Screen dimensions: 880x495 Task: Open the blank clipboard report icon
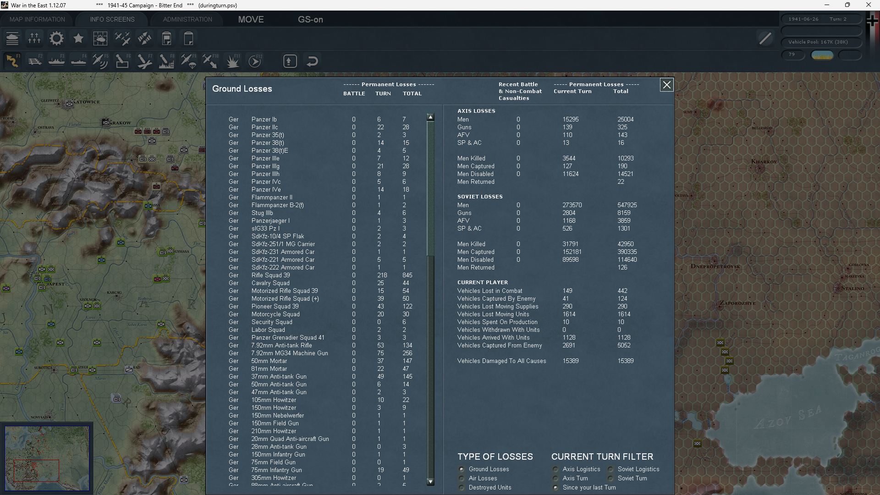[188, 38]
